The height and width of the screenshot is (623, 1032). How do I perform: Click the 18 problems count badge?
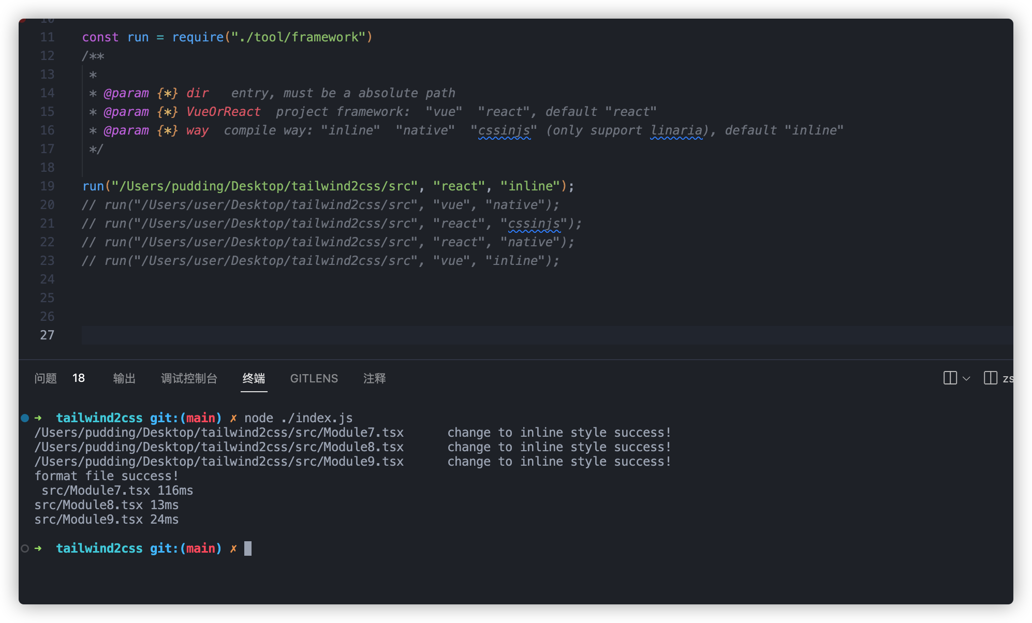[79, 378]
